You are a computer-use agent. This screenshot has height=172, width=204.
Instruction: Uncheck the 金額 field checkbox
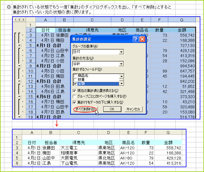point(75,84)
